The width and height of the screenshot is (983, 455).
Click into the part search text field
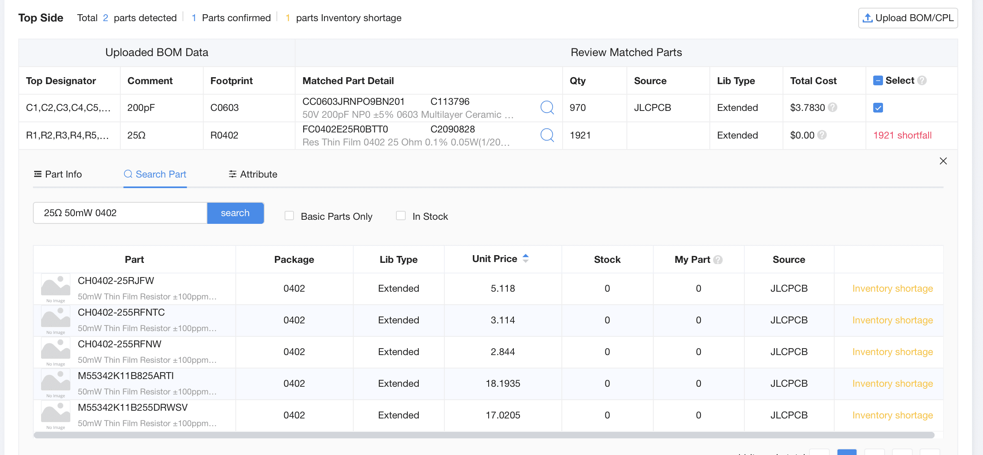(x=120, y=213)
